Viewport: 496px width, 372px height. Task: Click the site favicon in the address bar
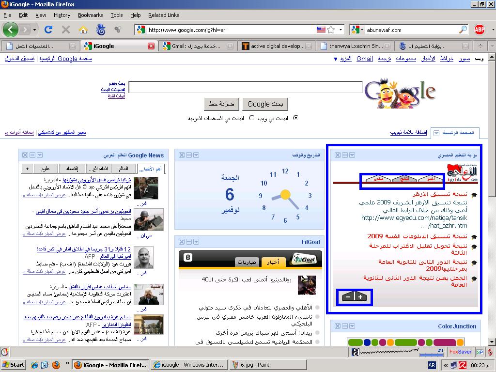pos(140,30)
